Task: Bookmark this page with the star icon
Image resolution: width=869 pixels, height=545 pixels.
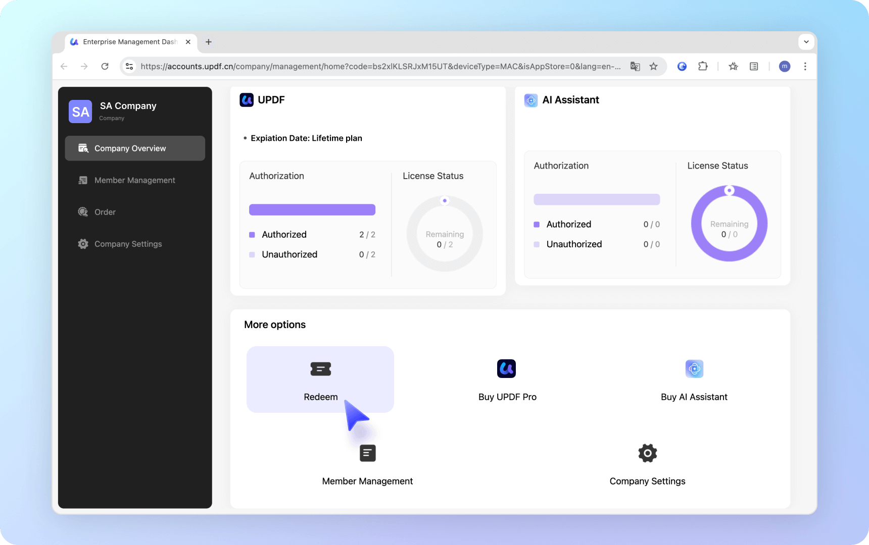Action: (654, 66)
